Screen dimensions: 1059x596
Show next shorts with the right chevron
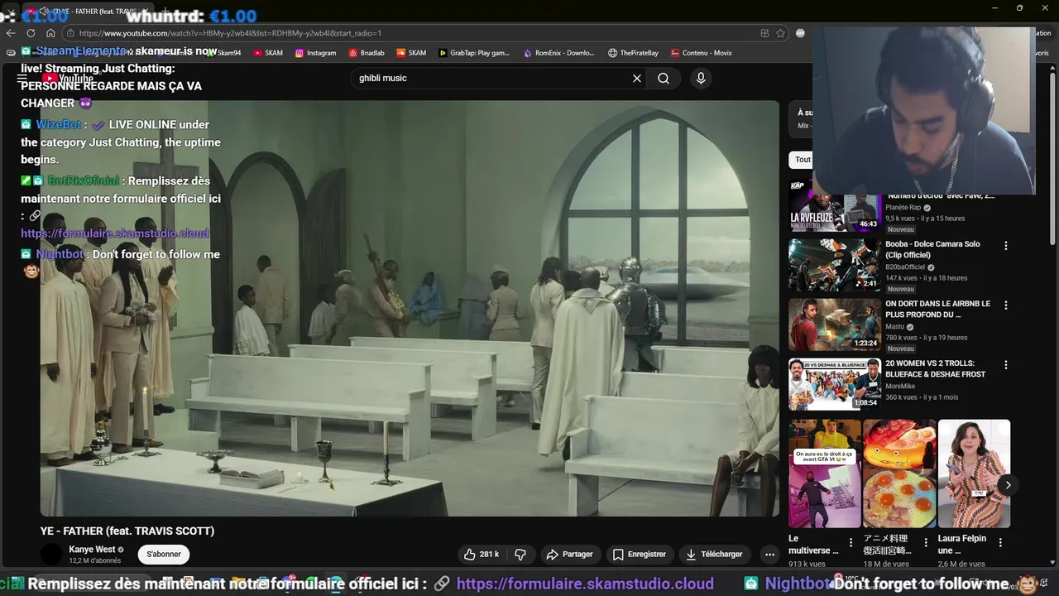[x=1007, y=485]
